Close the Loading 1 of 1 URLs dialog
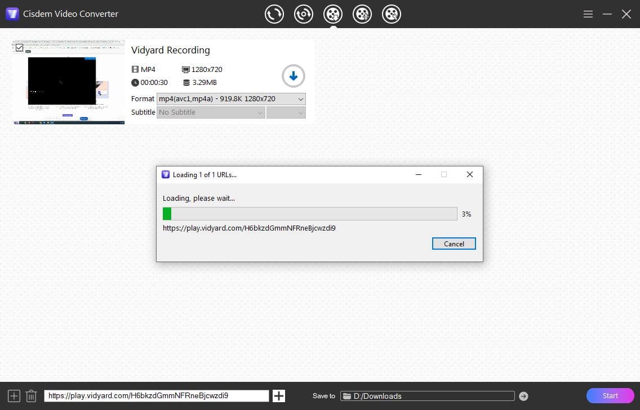The width and height of the screenshot is (640, 410). [x=470, y=174]
